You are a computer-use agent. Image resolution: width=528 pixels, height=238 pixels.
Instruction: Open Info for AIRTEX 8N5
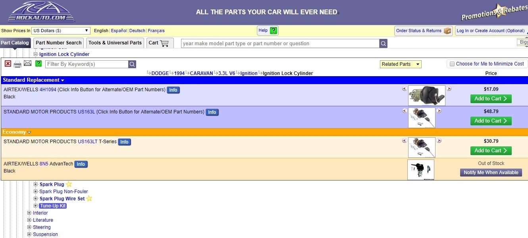pos(81,164)
